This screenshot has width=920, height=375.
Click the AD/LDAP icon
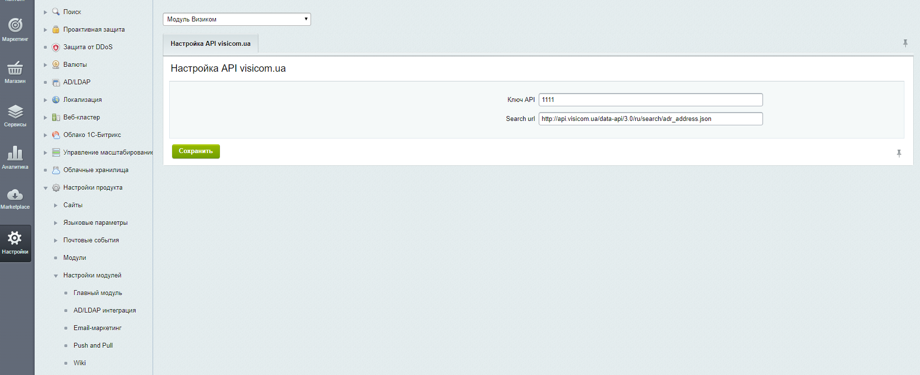pyautogui.click(x=56, y=82)
